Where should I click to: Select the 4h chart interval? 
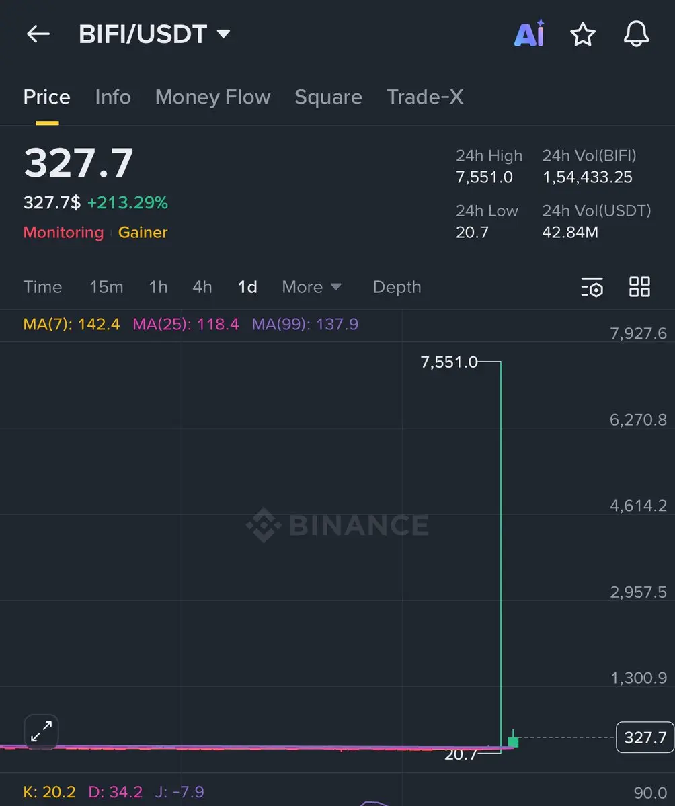point(202,287)
